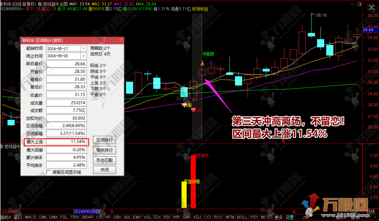The width and height of the screenshot is (379, 221).
Task: Click the highlighted date 2024/04/25 on the time axis
Action: point(87,211)
